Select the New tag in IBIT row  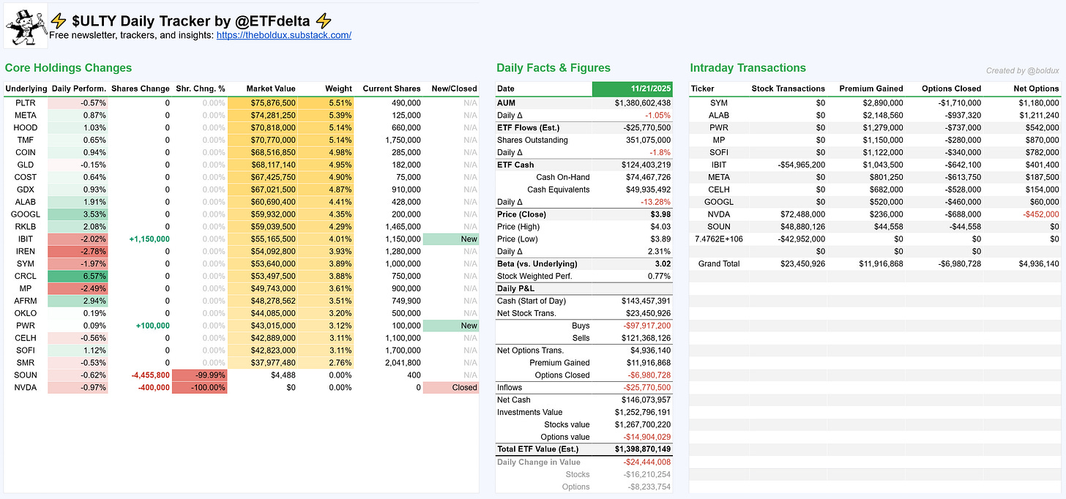click(451, 239)
